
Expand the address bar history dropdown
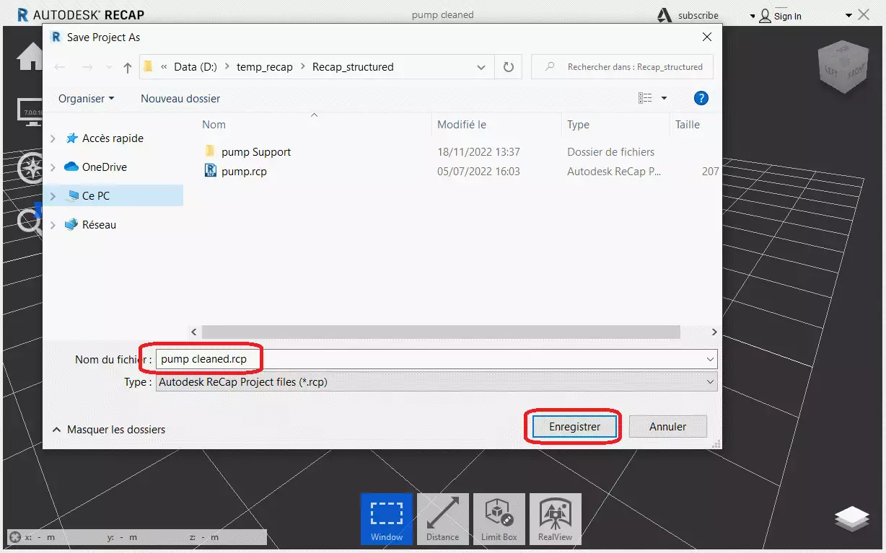481,67
